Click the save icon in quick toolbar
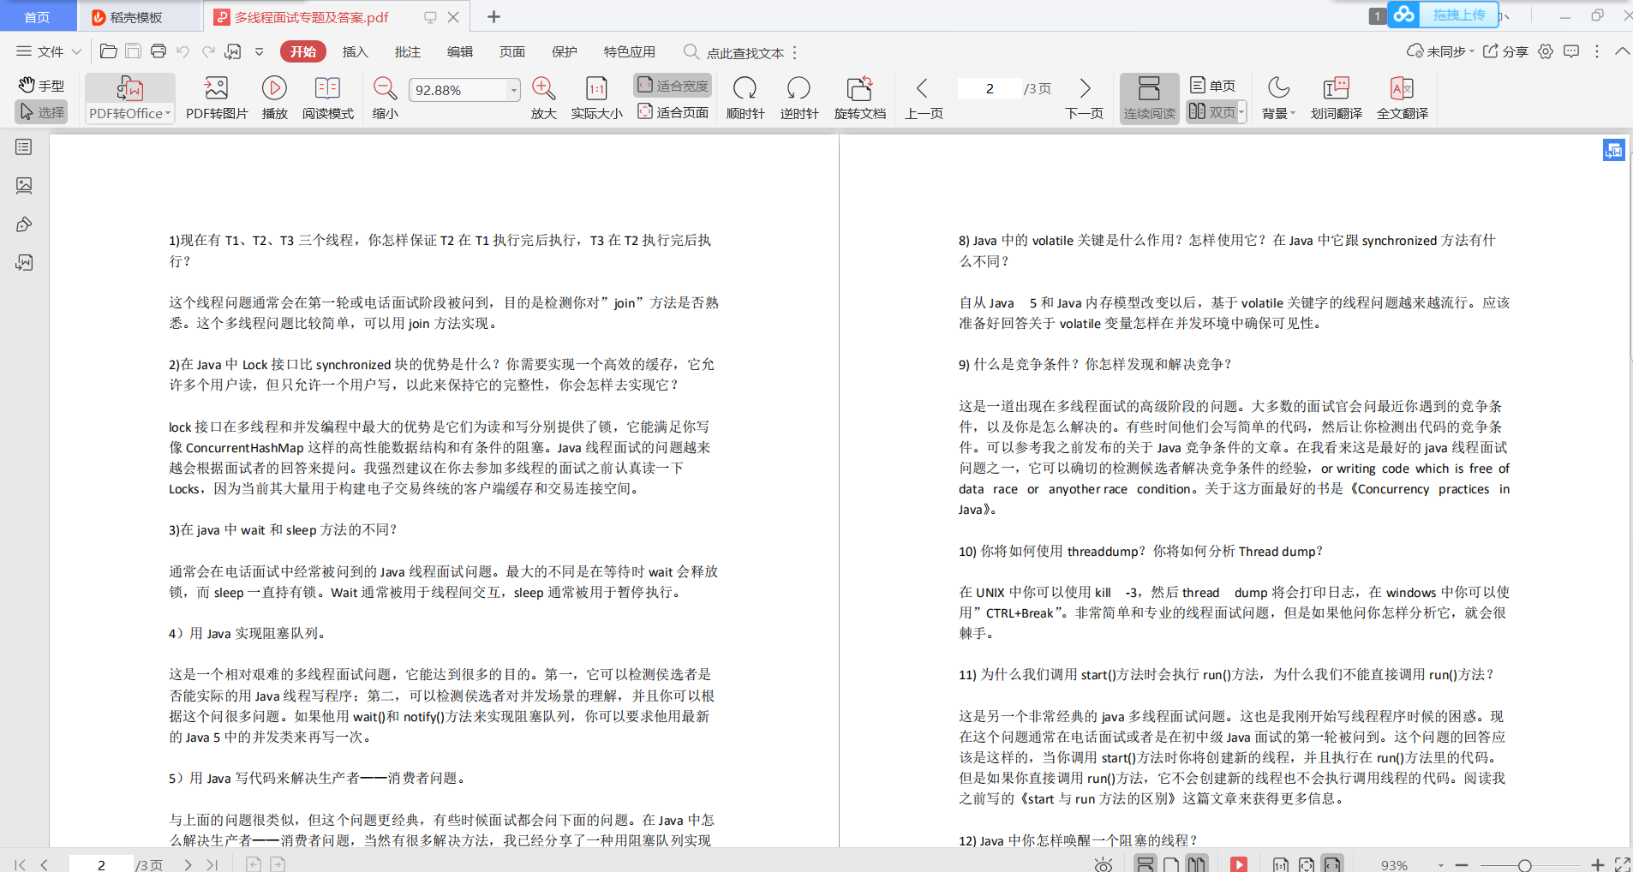This screenshot has height=872, width=1633. (133, 51)
